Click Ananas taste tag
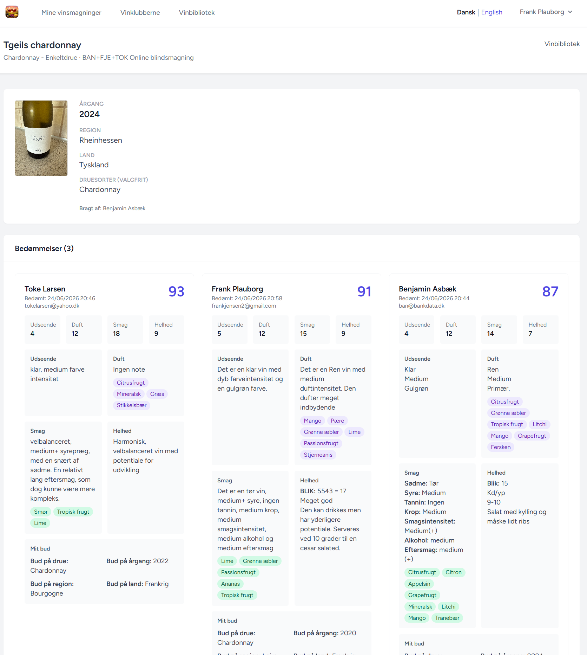 click(230, 584)
